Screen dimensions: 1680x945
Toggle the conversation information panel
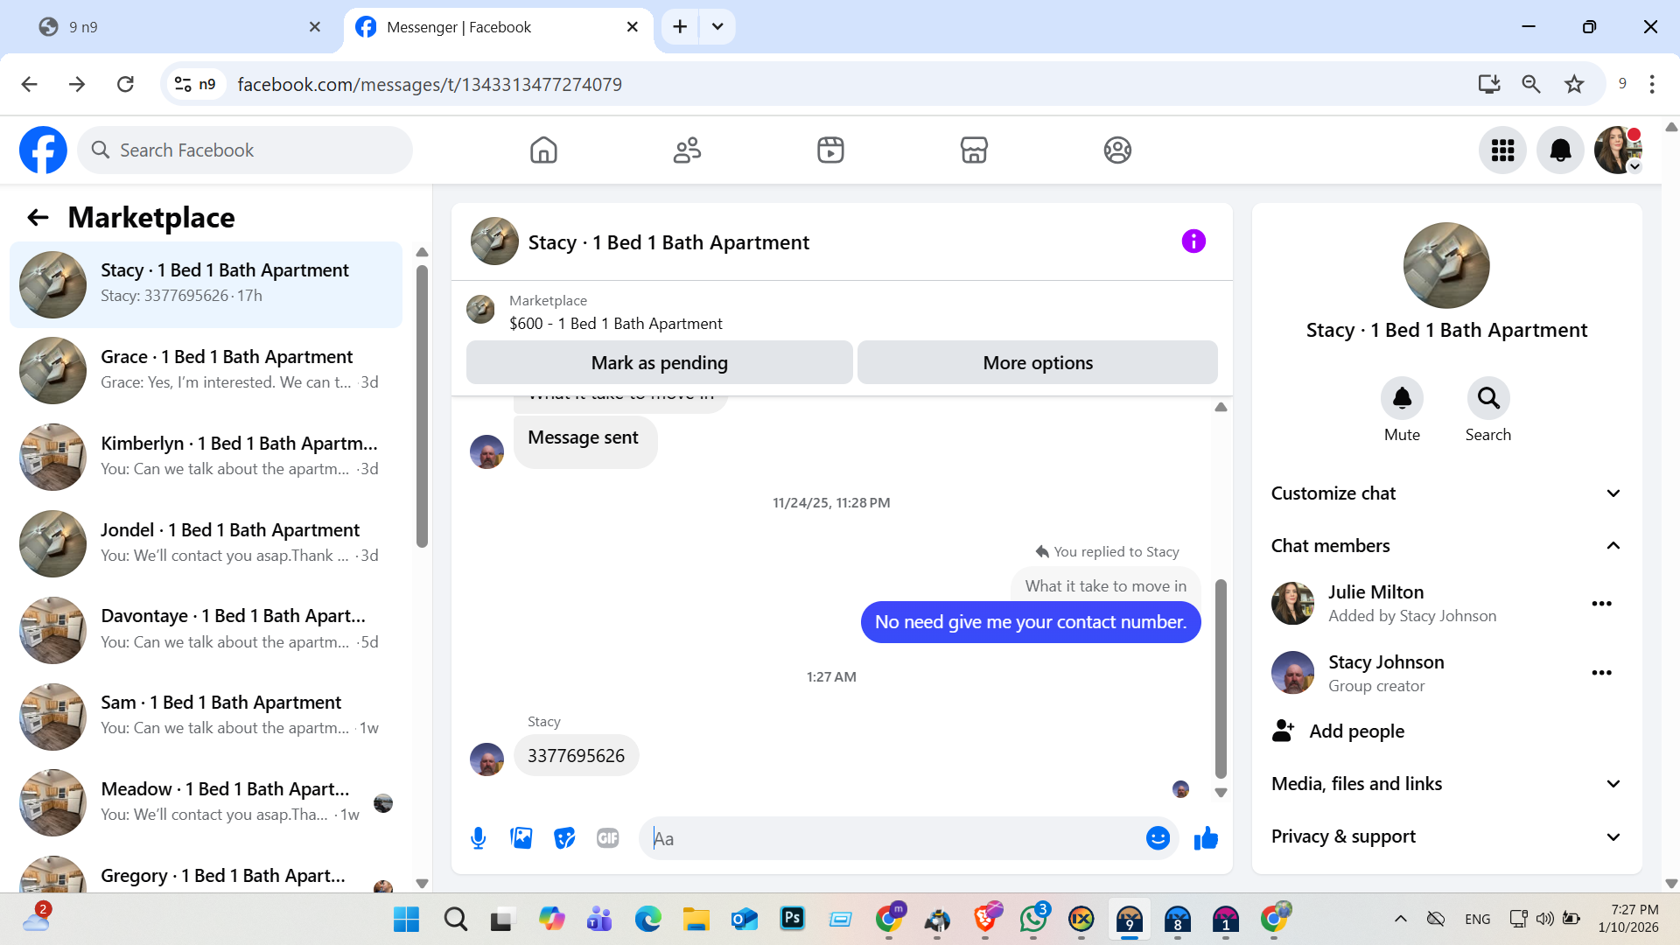click(x=1193, y=241)
